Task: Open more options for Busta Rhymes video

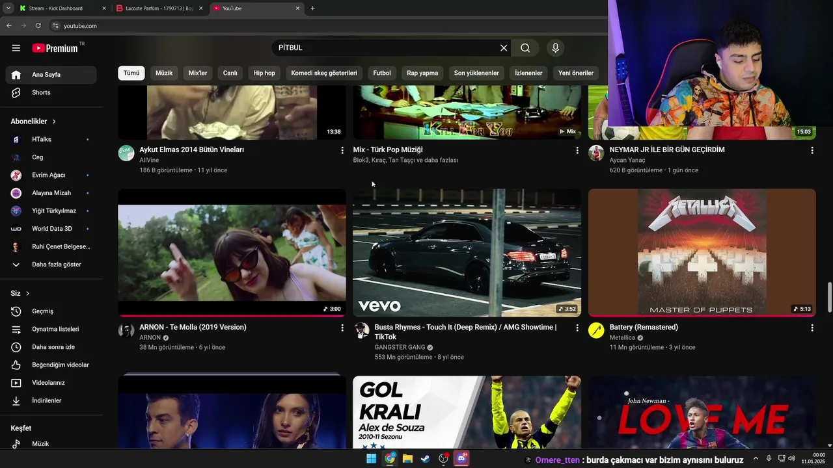Action: (577, 328)
